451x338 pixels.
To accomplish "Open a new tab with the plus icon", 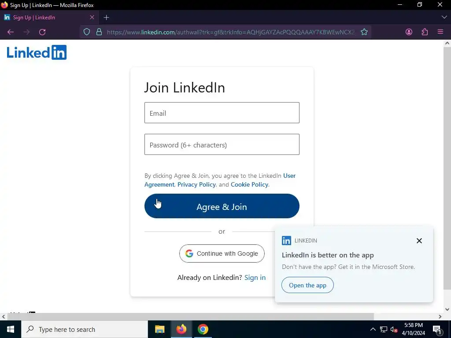I will [107, 18].
